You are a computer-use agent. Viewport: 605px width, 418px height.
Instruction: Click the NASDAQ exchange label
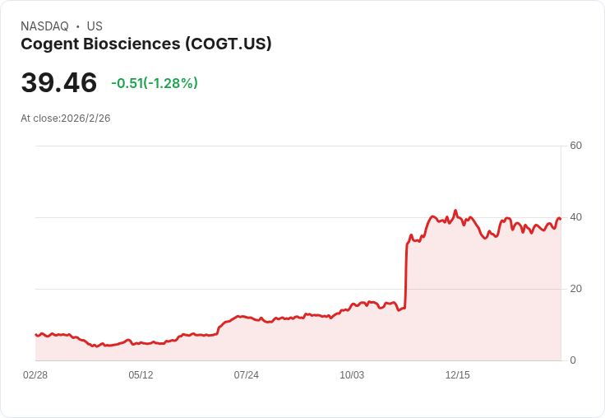coord(44,26)
